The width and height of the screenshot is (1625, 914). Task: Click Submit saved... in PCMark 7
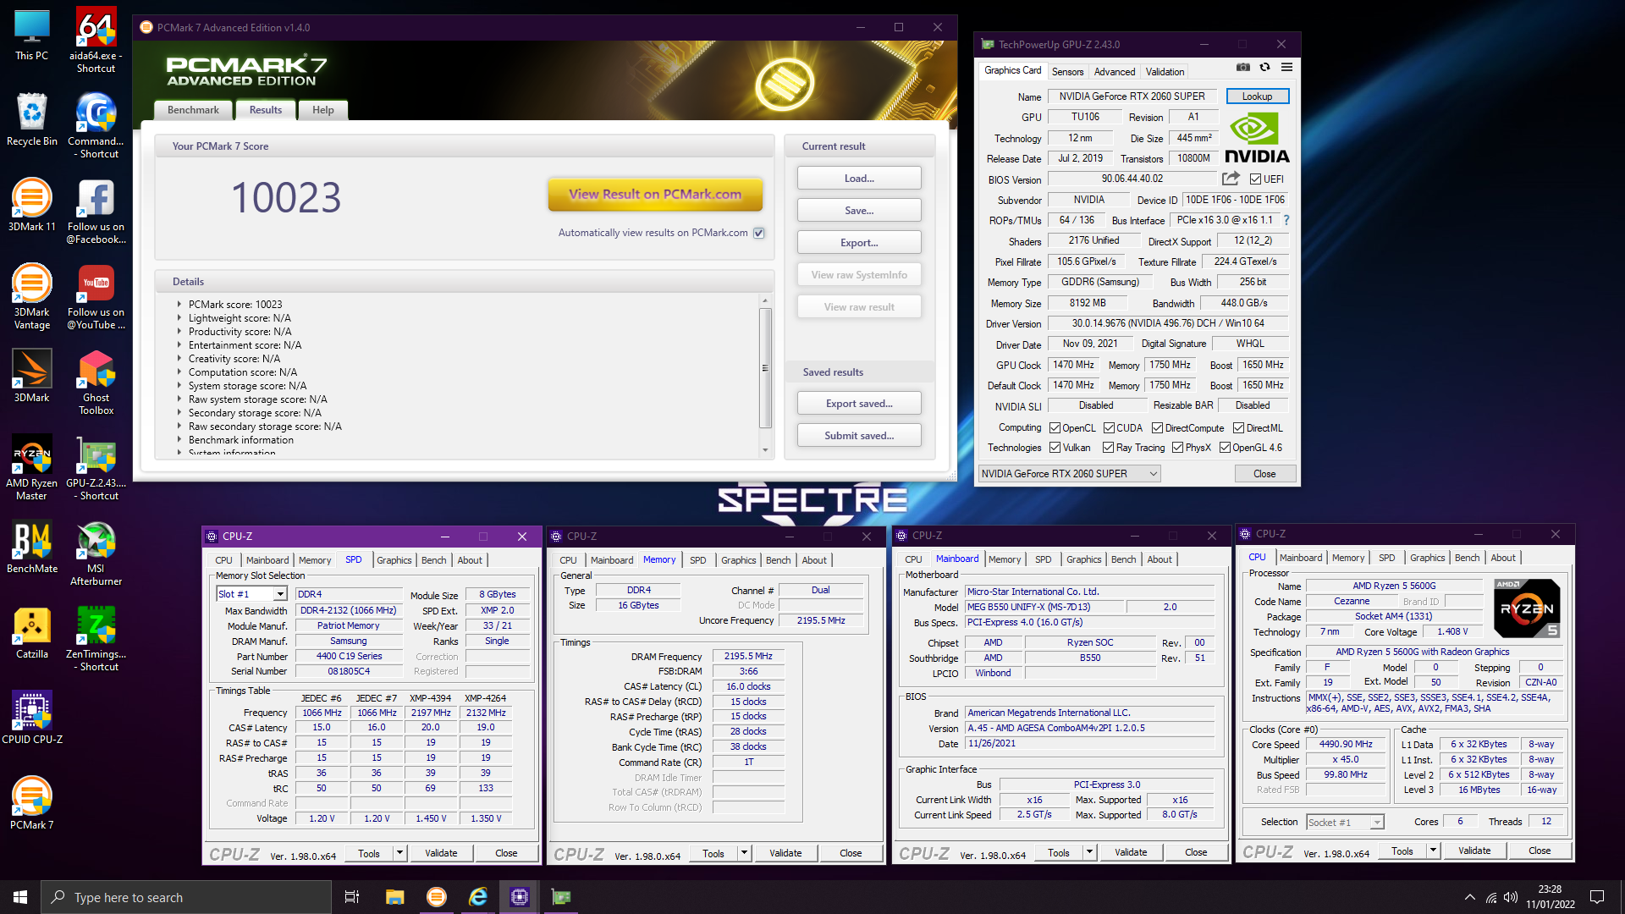coord(859,436)
